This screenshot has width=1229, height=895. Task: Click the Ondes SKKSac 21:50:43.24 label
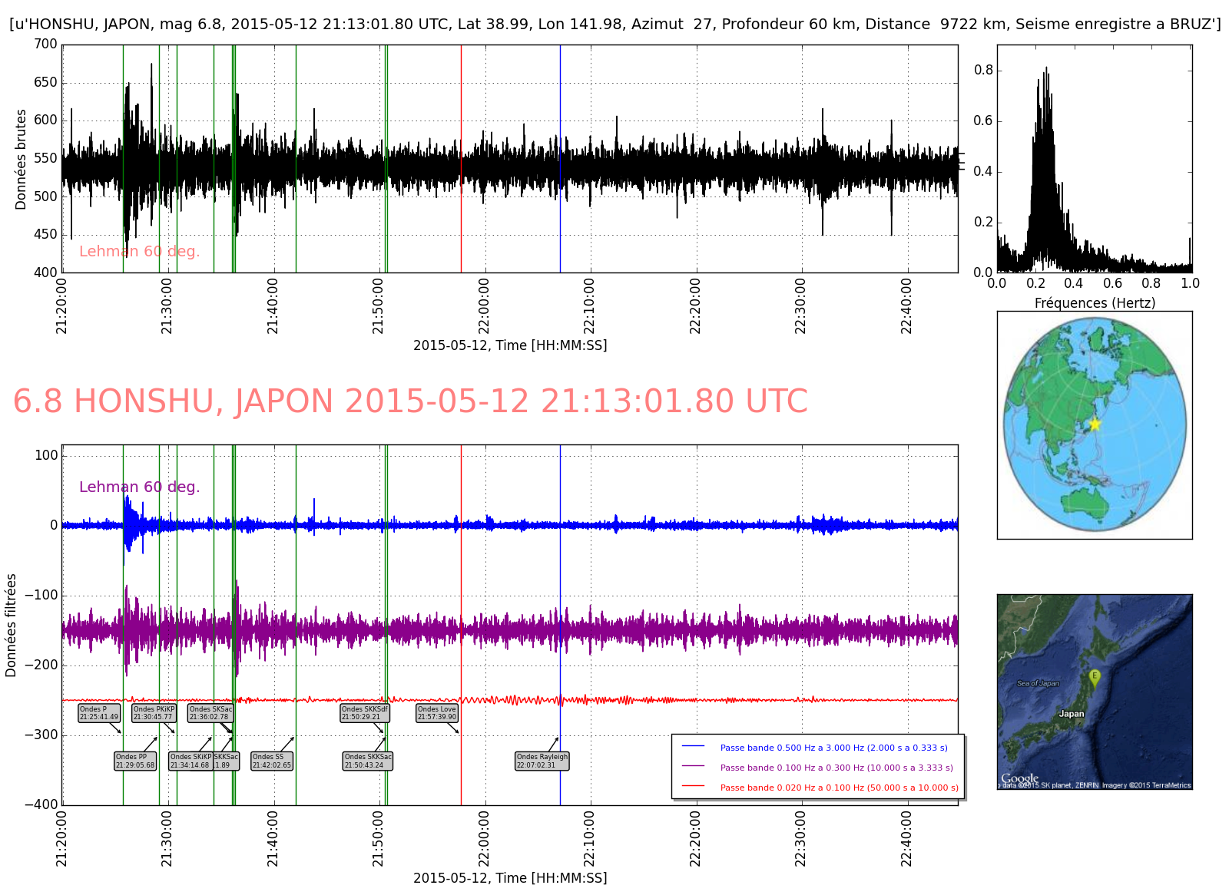click(368, 761)
